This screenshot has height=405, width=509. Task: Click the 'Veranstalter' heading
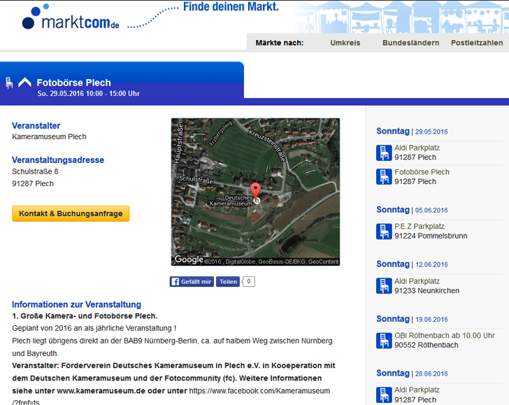pyautogui.click(x=36, y=126)
